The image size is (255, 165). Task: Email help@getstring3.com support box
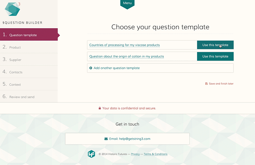pos(127,139)
